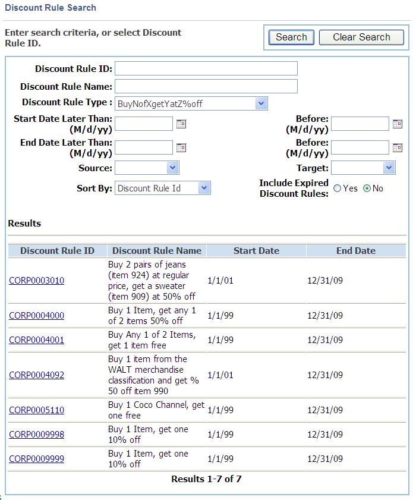Open discount rule CORP0003010
The image size is (413, 500).
(x=37, y=281)
